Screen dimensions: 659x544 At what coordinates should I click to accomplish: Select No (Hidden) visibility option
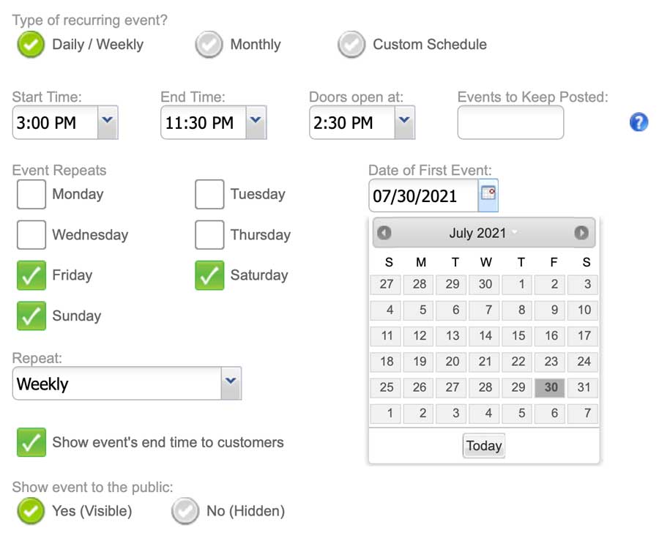point(185,511)
